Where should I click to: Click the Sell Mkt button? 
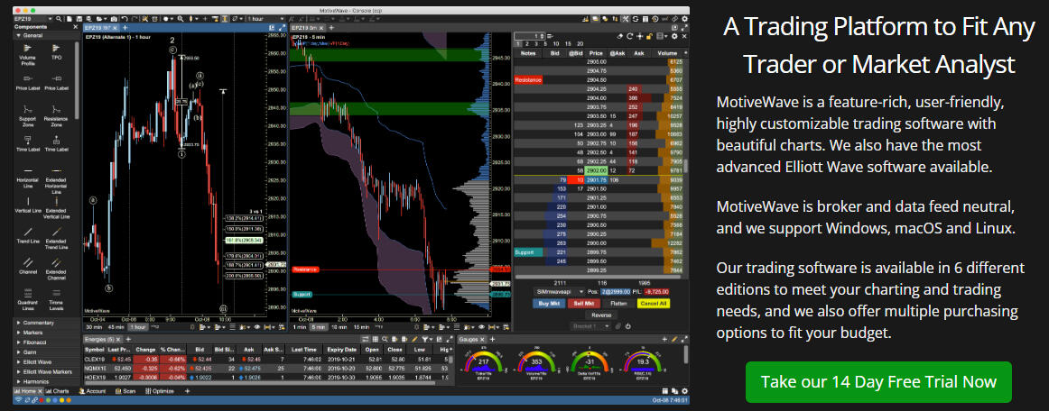[584, 304]
